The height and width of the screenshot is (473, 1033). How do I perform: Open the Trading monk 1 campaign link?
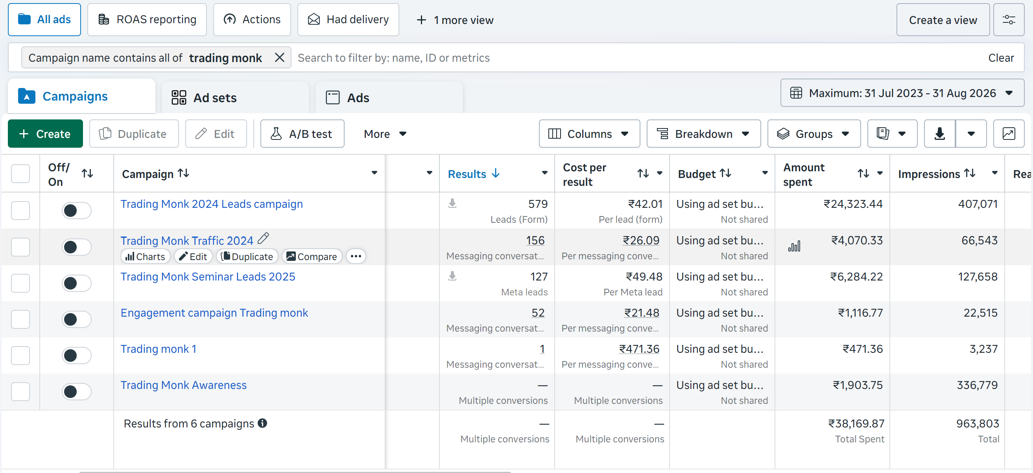(x=159, y=349)
